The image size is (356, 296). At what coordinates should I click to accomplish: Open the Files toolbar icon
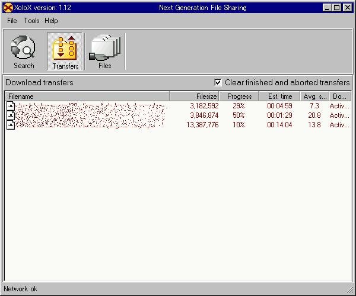(104, 52)
